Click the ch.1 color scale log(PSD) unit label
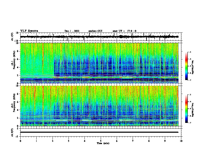This screenshot has height=158, width=204. point(193,67)
